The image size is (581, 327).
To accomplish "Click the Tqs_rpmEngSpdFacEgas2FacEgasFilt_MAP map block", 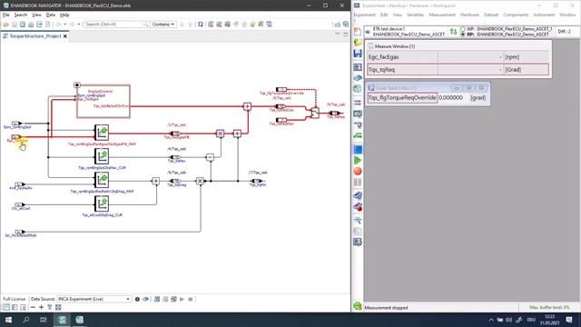I will [102, 133].
